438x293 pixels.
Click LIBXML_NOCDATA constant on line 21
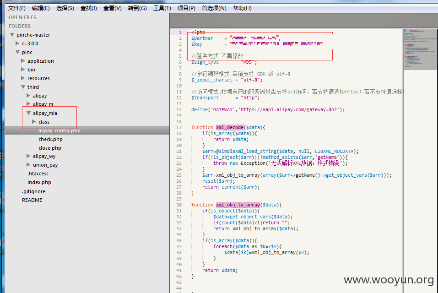click(335, 152)
